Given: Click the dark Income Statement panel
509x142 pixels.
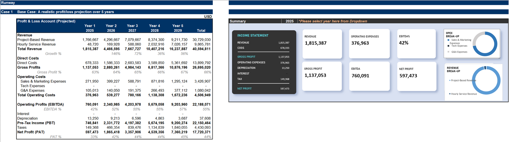Looking at the screenshot, I should pyautogui.click(x=264, y=62).
